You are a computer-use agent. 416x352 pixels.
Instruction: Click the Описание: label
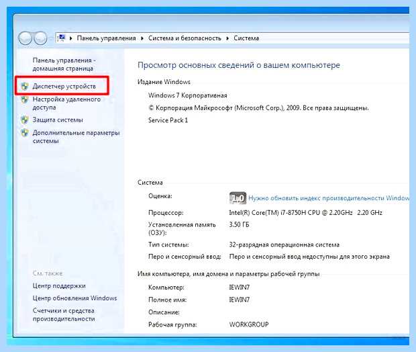(x=164, y=312)
